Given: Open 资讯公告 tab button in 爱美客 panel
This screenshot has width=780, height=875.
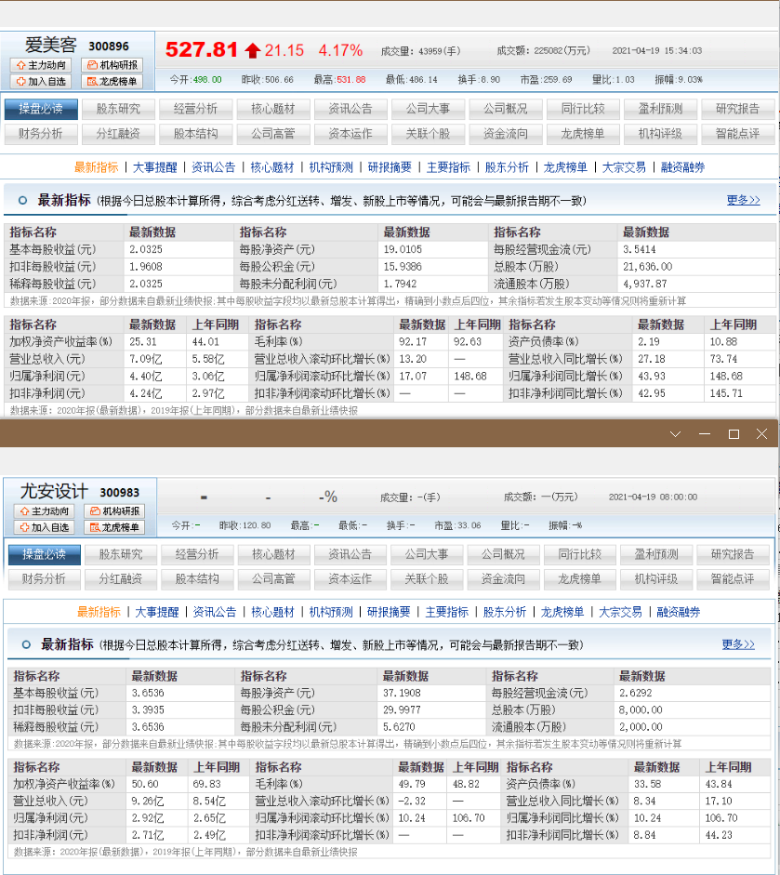Looking at the screenshot, I should (350, 109).
